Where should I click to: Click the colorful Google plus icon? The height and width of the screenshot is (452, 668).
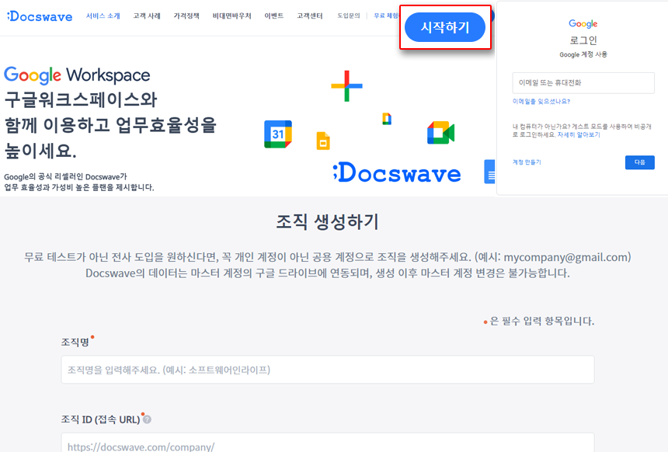(346, 86)
